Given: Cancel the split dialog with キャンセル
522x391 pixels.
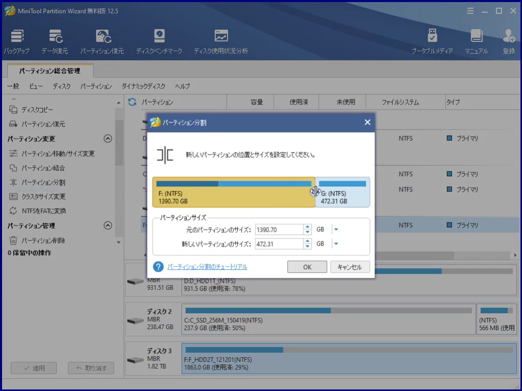Looking at the screenshot, I should point(350,267).
